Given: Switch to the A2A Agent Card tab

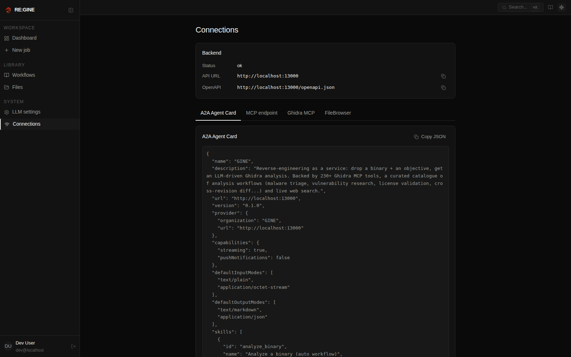Looking at the screenshot, I should [x=218, y=113].
